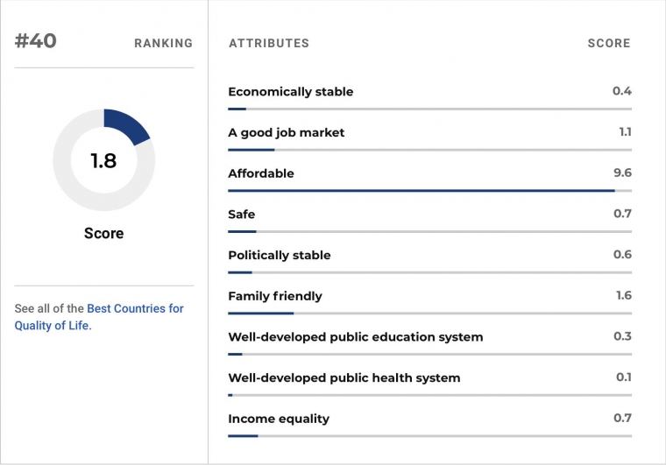This screenshot has height=465, width=666.
Task: Click the 9.6 Affordable score value
Action: click(x=622, y=173)
